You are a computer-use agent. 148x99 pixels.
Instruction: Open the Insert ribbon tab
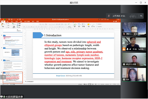click(x=8, y=21)
